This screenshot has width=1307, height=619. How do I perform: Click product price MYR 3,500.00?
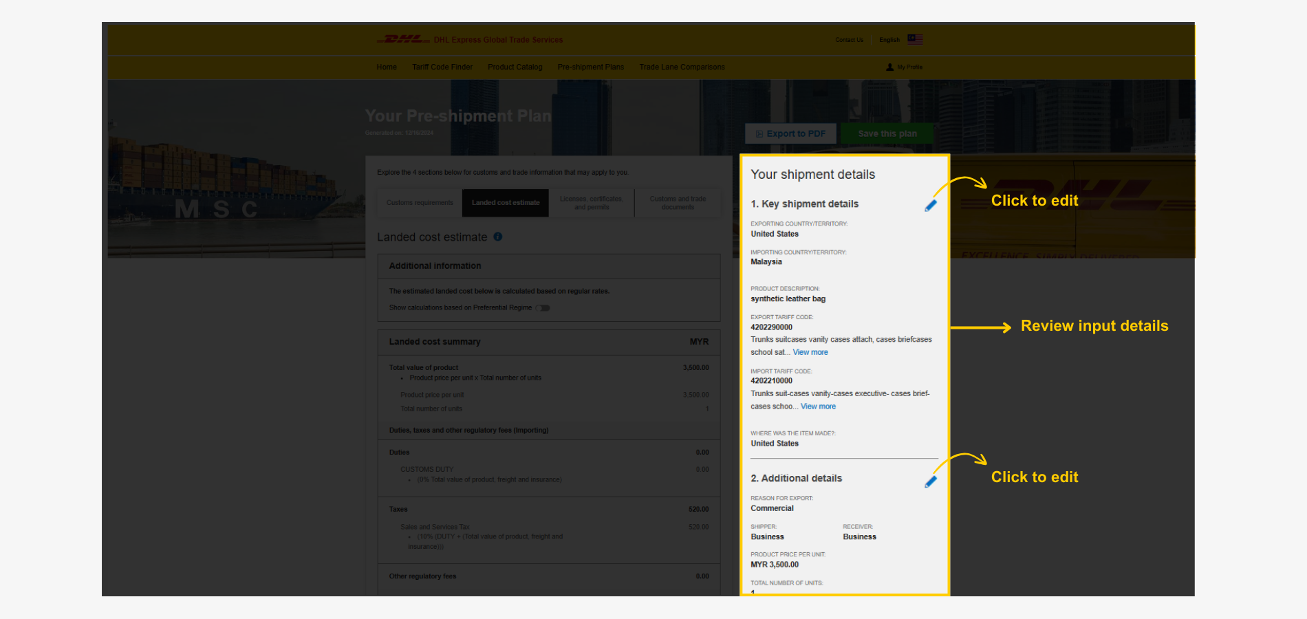point(775,565)
